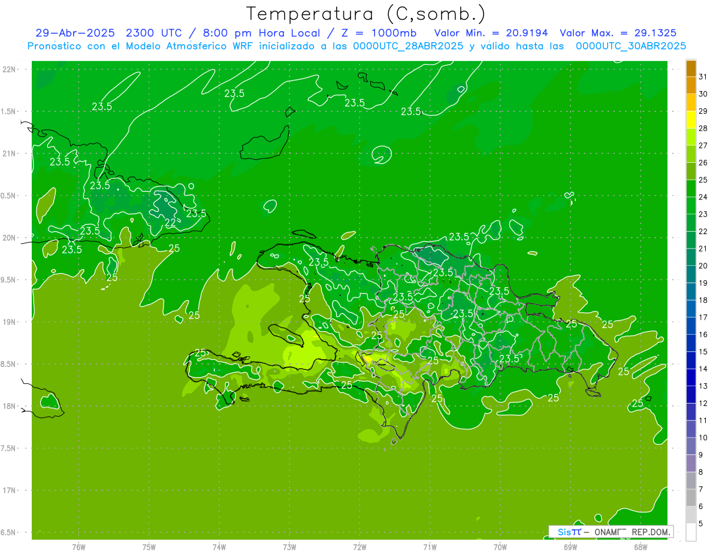The image size is (719, 555).
Task: Click the '21N' latitude axis label
Action: click(x=9, y=153)
